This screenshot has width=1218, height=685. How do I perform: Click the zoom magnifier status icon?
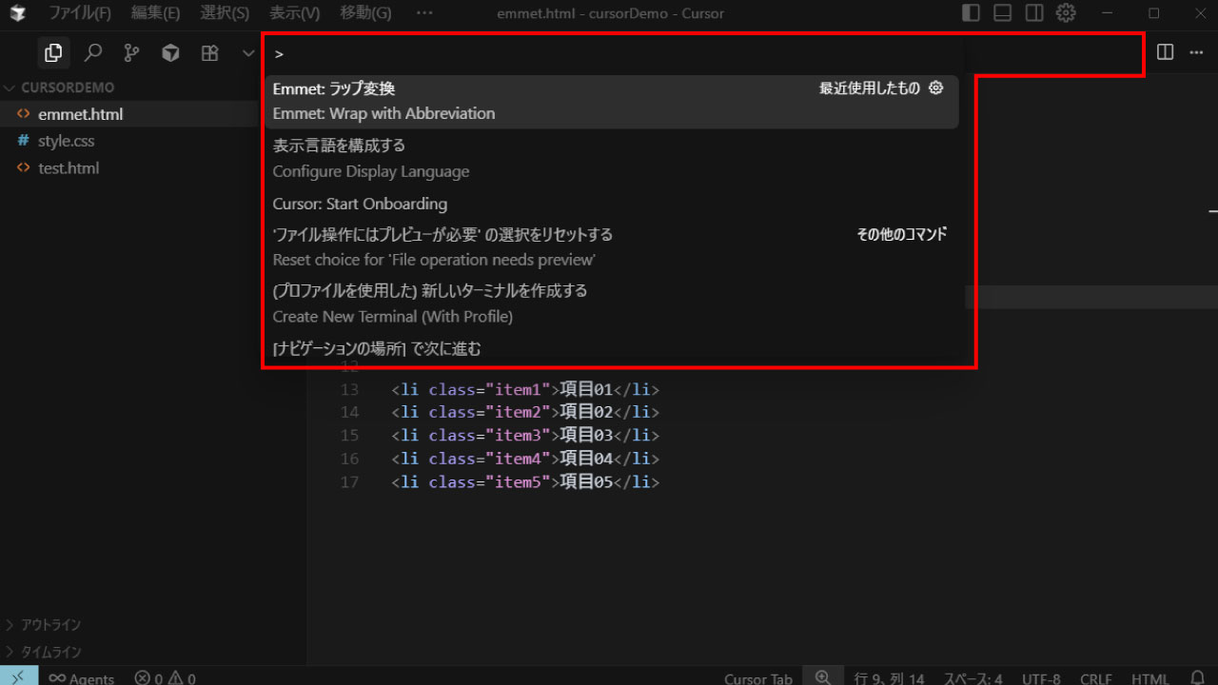823,676
